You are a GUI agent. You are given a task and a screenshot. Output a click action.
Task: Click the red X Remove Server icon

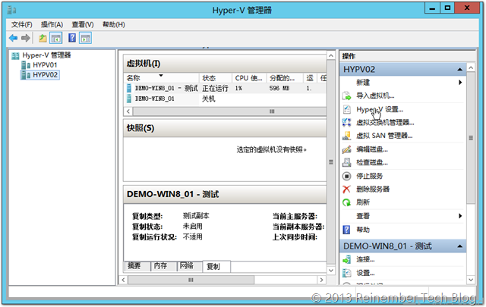pos(346,189)
